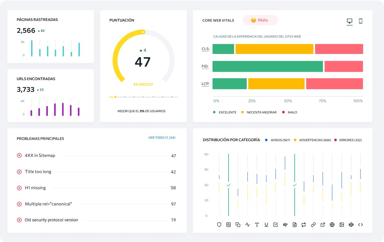Click error icon beside H1 missing

(19, 188)
